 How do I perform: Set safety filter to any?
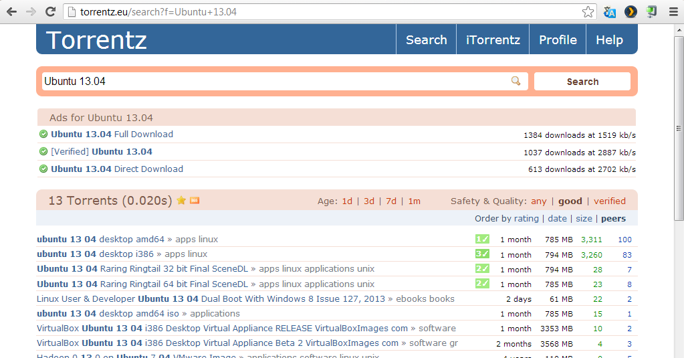point(539,201)
